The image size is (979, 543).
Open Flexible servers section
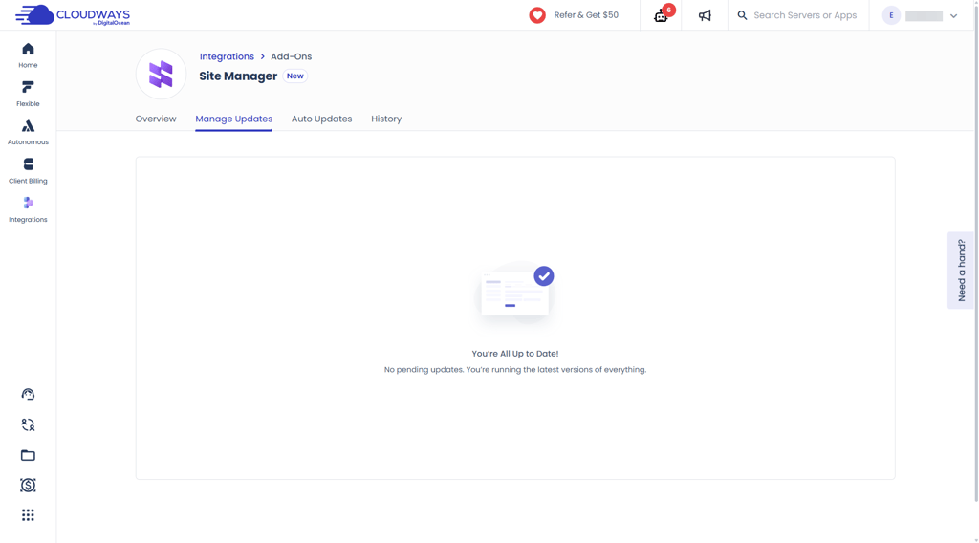[x=28, y=94]
